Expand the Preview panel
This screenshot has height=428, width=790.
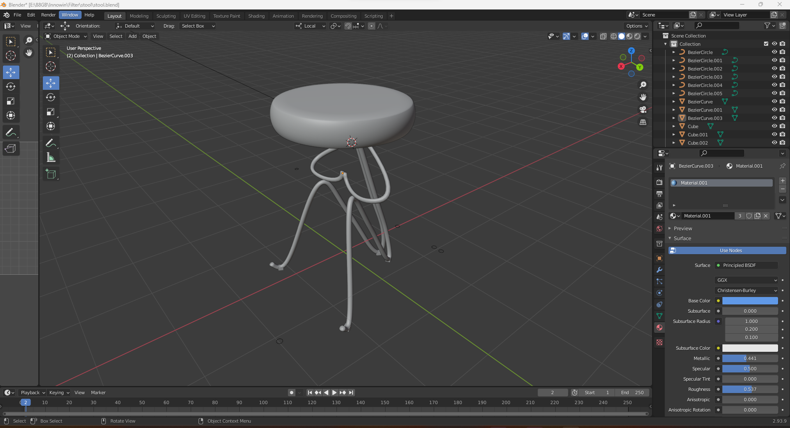pyautogui.click(x=682, y=229)
